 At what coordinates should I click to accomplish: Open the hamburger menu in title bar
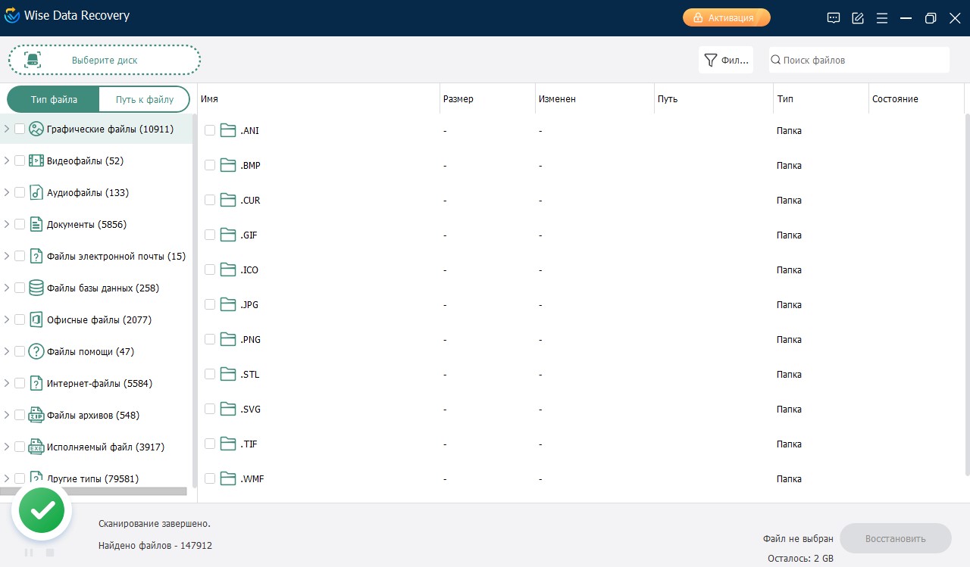(x=881, y=18)
